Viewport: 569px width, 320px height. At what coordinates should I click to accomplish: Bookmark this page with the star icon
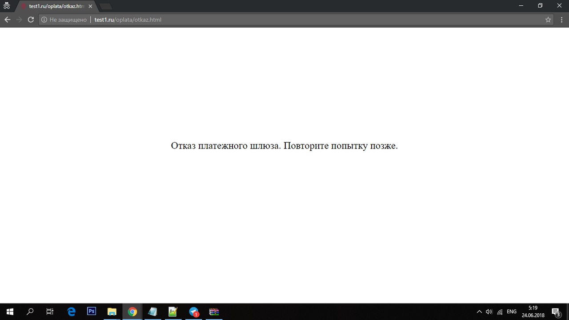[x=548, y=20]
